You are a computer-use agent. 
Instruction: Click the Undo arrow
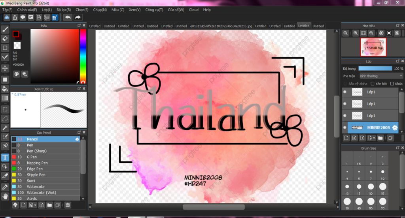pos(68,17)
